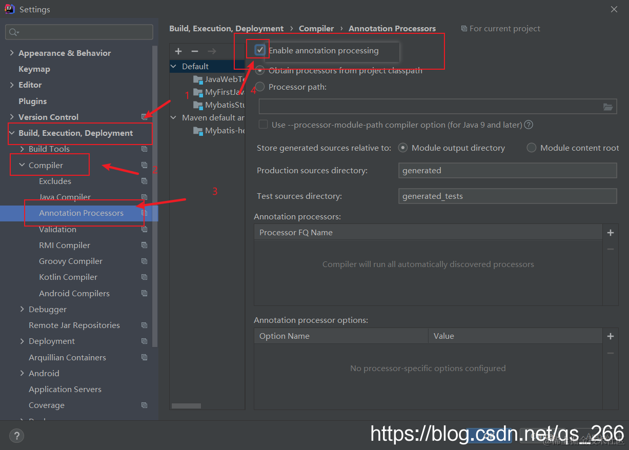The image size is (629, 450).
Task: Select the Excludes settings item
Action: (x=55, y=181)
